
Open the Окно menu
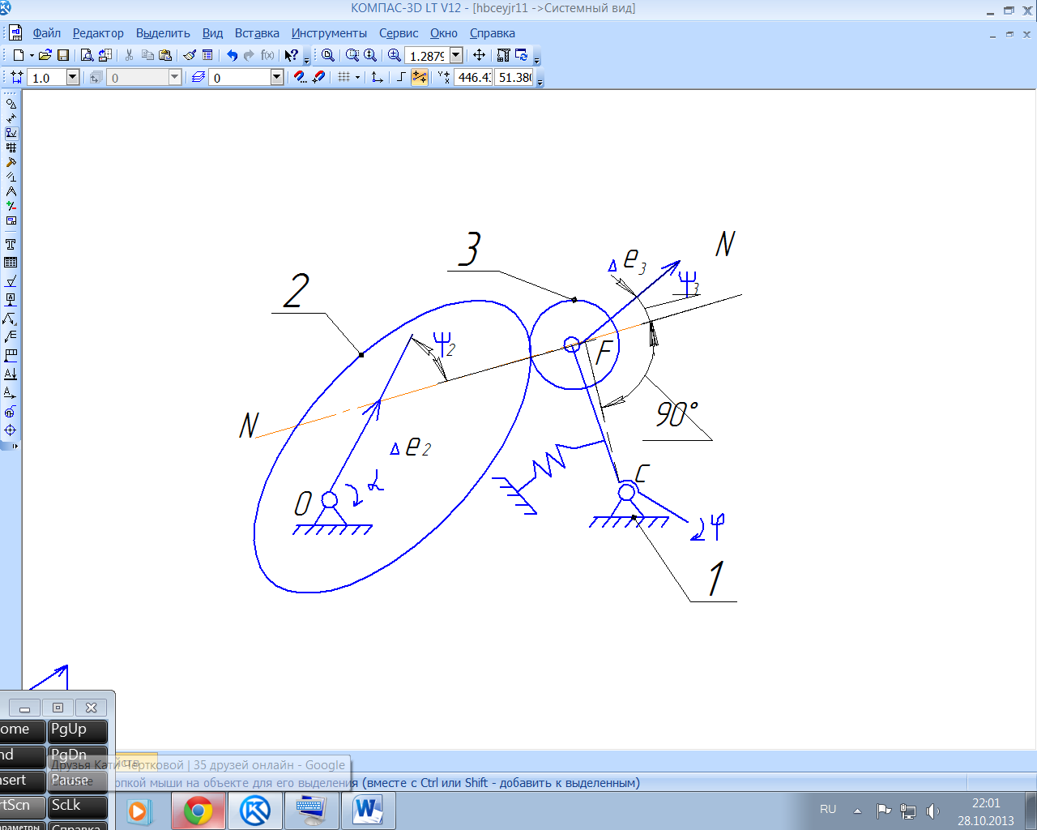tap(444, 33)
